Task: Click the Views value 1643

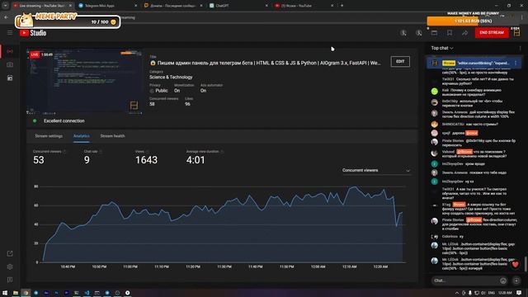Action: [146, 160]
